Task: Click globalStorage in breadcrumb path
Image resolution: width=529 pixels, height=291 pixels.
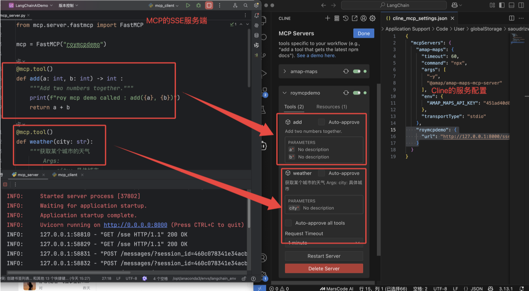Action: 486,29
